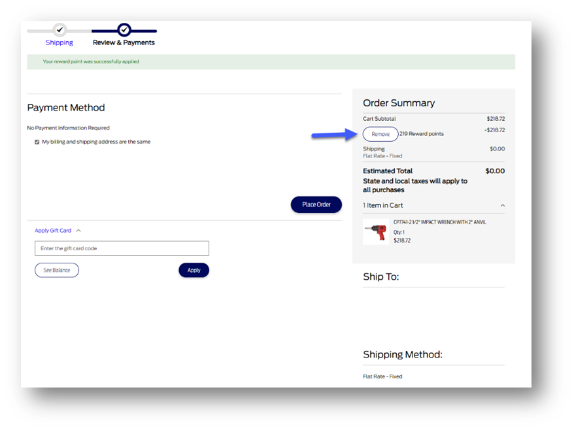Collapse the 1 Item in Cart chevron
Screen dimensions: 574x430
click(x=502, y=205)
